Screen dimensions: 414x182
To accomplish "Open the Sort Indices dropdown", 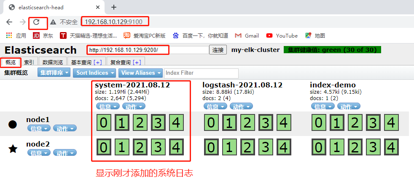I will [94, 73].
